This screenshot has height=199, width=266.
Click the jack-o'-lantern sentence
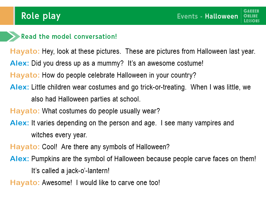(70, 171)
